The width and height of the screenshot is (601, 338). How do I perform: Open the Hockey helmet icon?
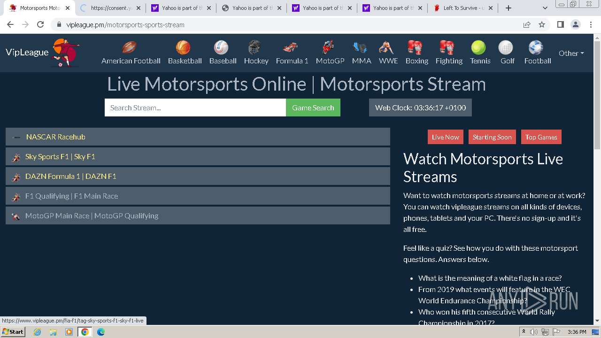(x=254, y=47)
